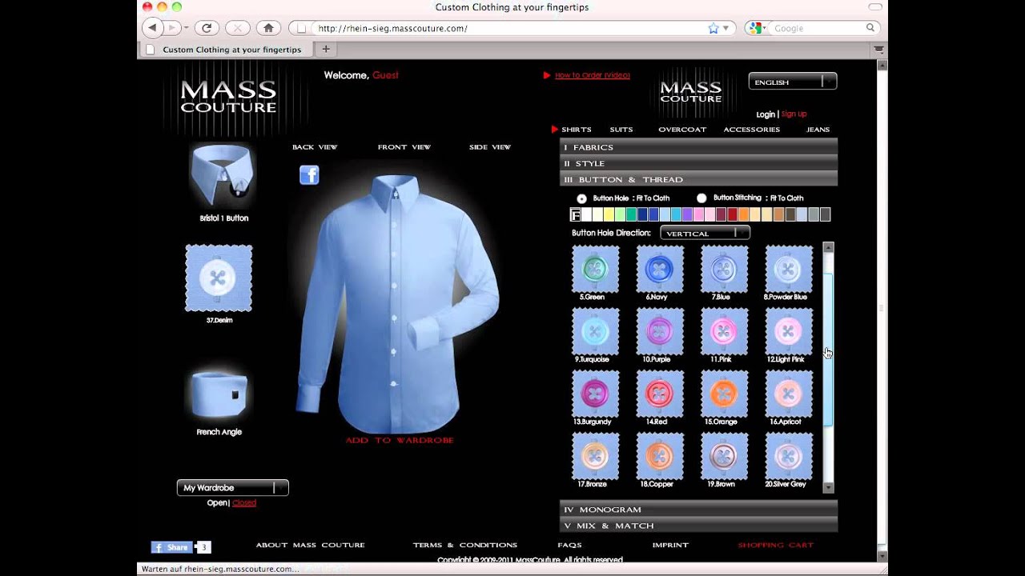
Task: Pick the white thread color swatch
Action: coord(586,214)
